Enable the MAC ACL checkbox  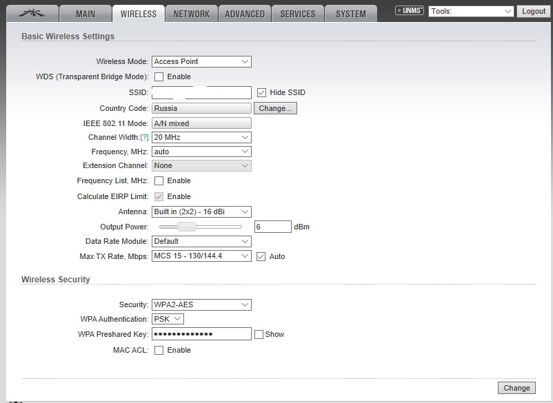pos(159,350)
